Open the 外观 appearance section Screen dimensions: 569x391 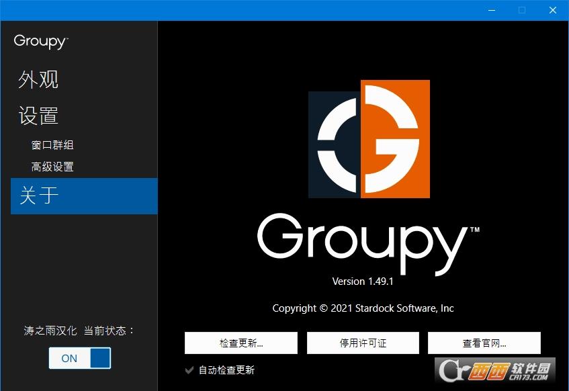click(38, 79)
